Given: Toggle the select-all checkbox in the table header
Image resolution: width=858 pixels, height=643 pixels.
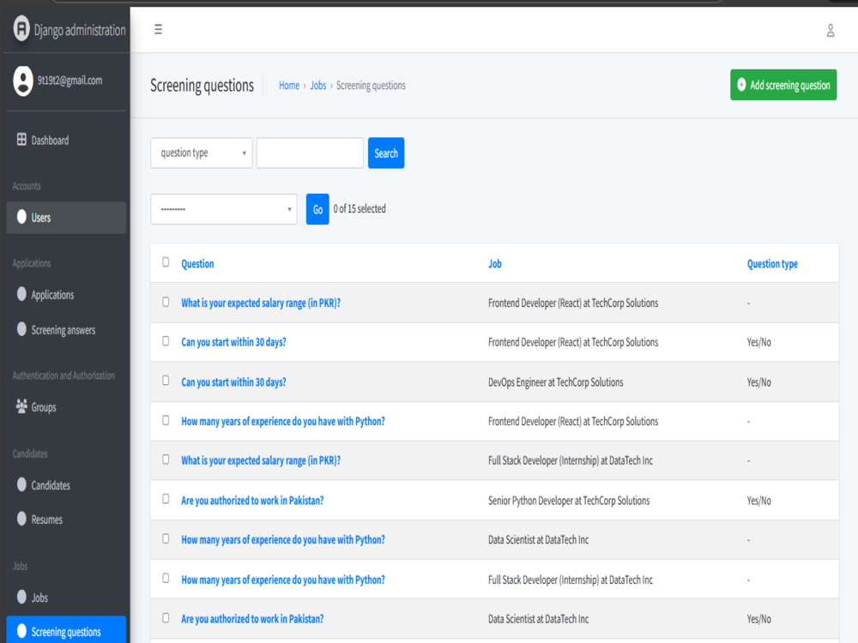Looking at the screenshot, I should pyautogui.click(x=166, y=262).
